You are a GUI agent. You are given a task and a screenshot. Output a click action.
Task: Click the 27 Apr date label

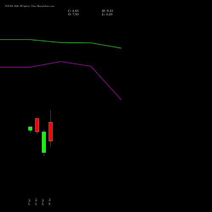[x=29, y=202]
